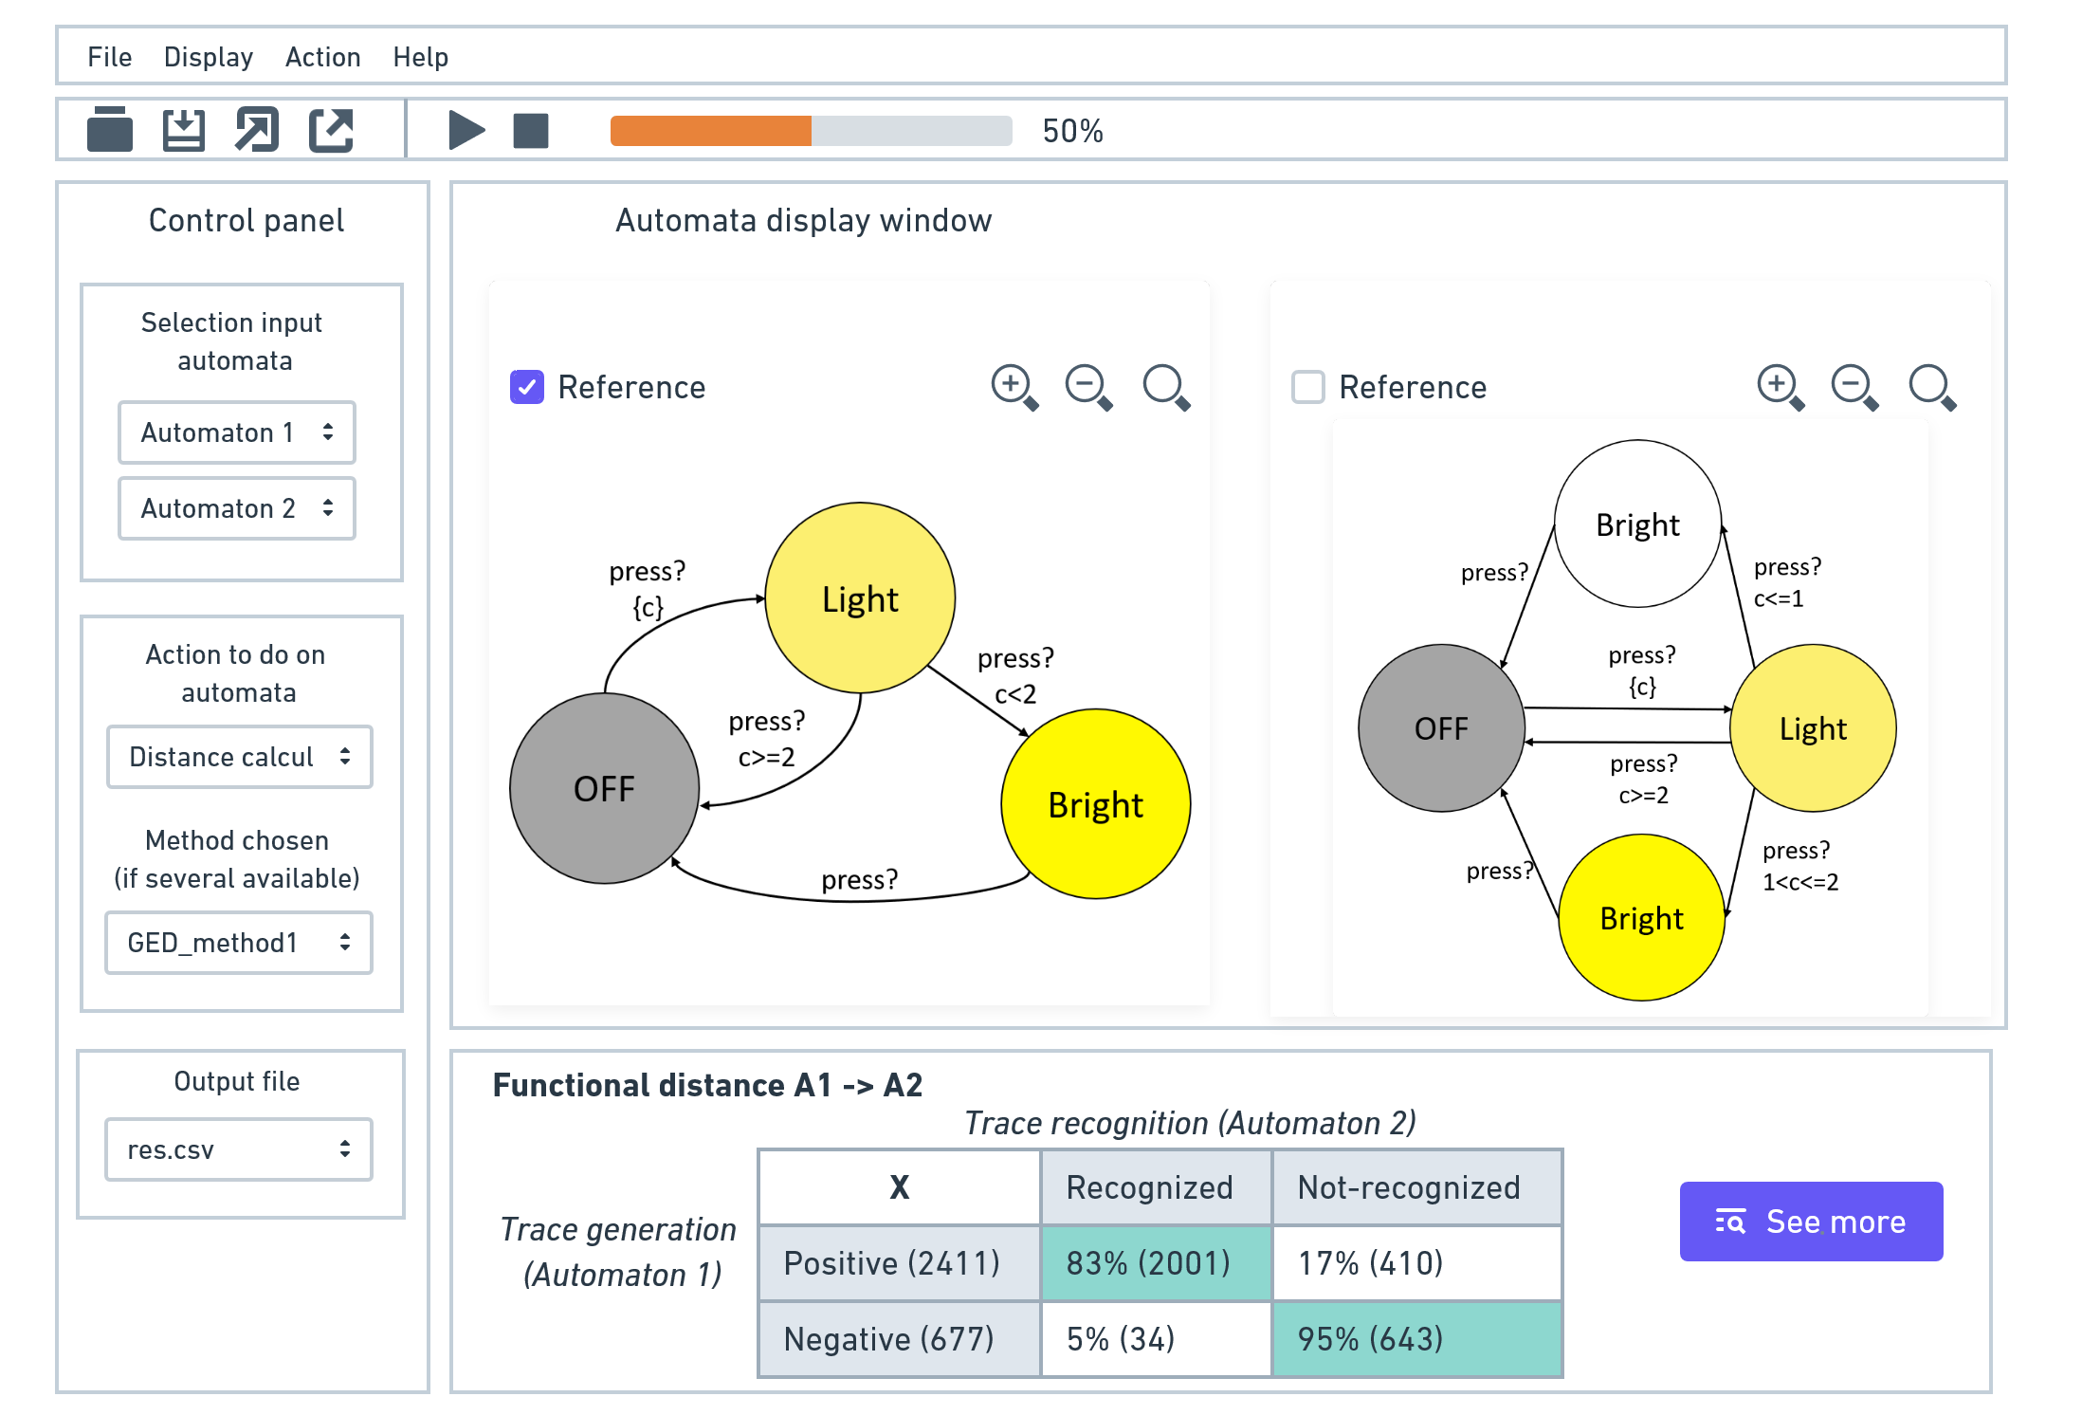Image resolution: width=2082 pixels, height=1415 pixels.
Task: Click the X header cell in table
Action: (x=900, y=1187)
